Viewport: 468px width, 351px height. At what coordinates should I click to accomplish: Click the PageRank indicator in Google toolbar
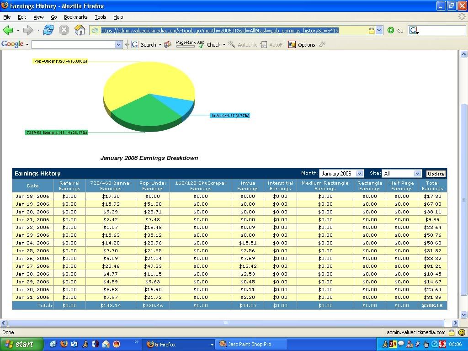[185, 44]
